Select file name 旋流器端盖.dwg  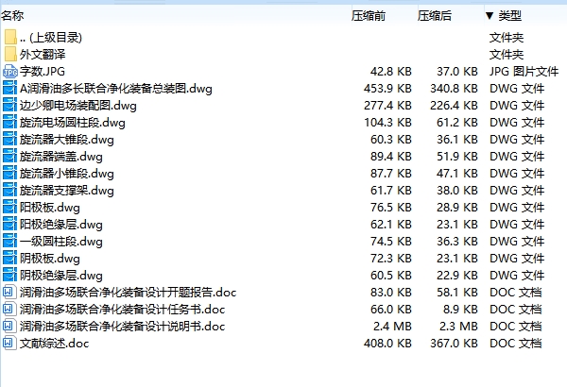[61, 157]
